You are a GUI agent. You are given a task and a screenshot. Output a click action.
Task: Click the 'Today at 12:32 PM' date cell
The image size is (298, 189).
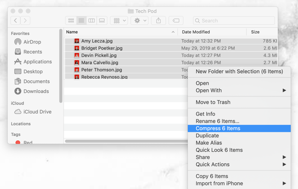pos(201,41)
